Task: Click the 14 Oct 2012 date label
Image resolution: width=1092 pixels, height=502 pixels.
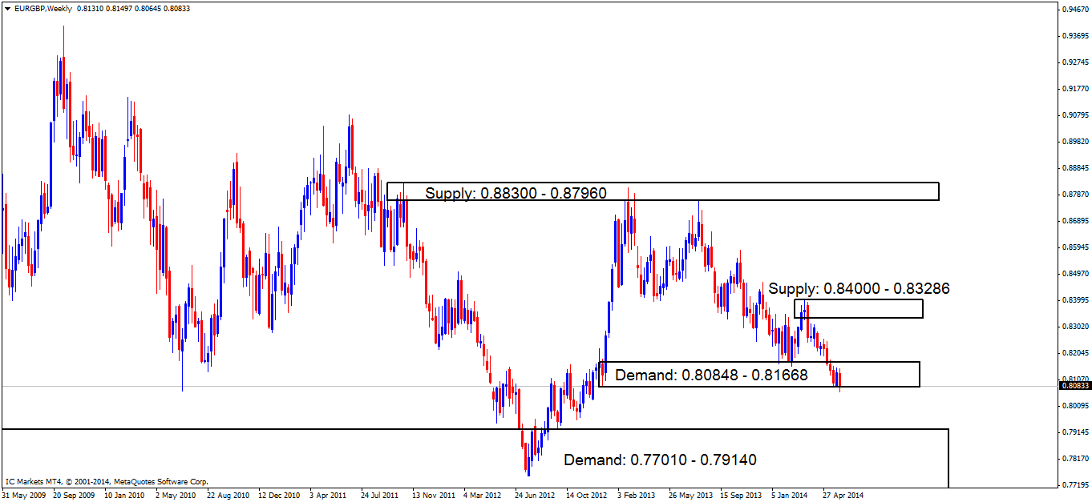Action: [x=586, y=496]
